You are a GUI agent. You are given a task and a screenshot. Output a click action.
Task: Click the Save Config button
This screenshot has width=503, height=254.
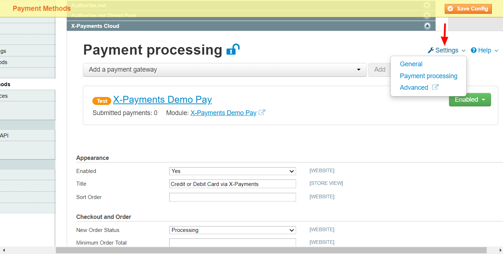pos(468,9)
